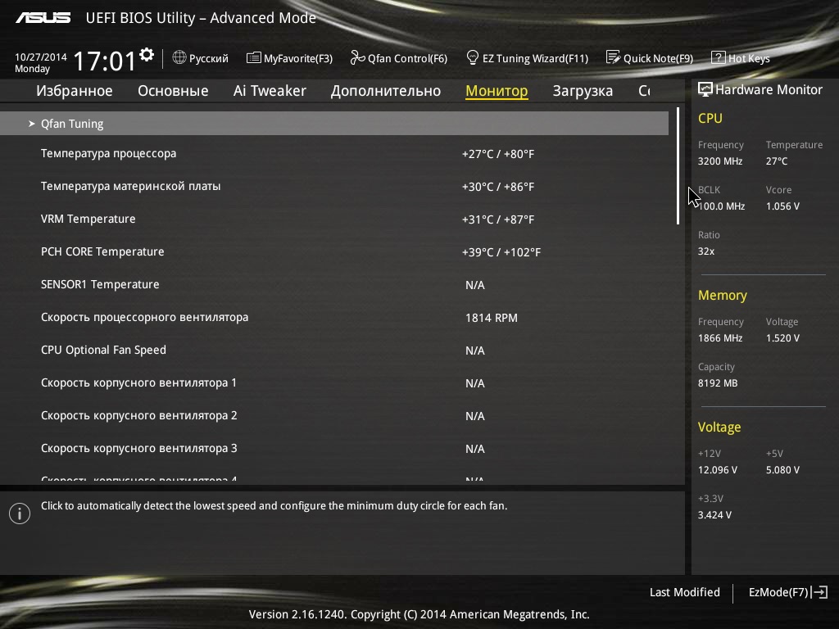Click the VRM Temperature row
Viewport: 839px width, 629px height.
pos(334,219)
